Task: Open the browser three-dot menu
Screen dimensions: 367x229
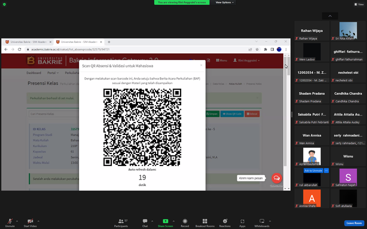Action: (286, 49)
